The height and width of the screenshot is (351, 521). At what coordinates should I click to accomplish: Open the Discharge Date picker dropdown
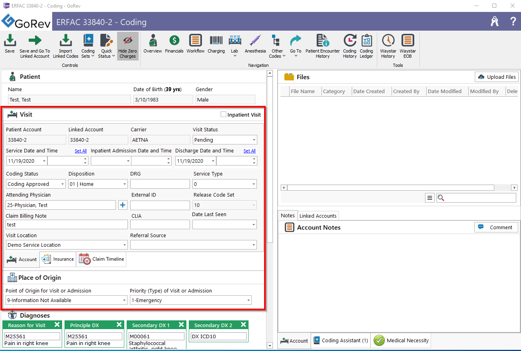tap(213, 161)
